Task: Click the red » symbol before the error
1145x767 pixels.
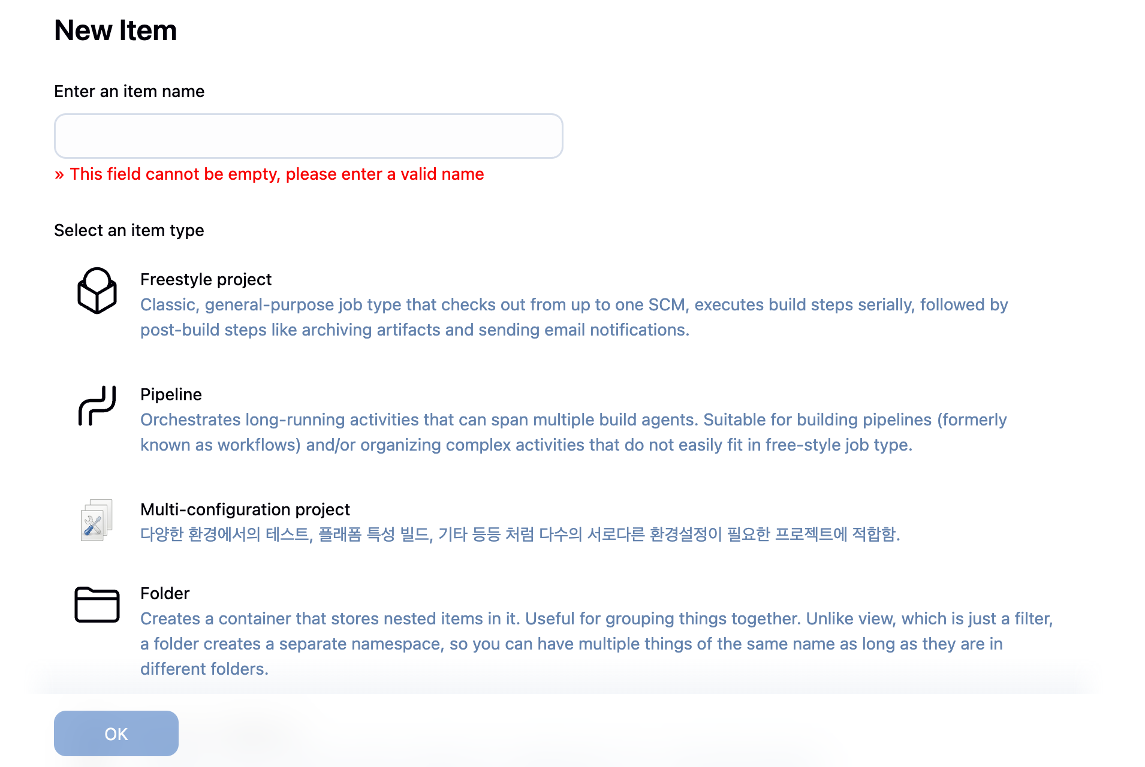Action: point(59,174)
